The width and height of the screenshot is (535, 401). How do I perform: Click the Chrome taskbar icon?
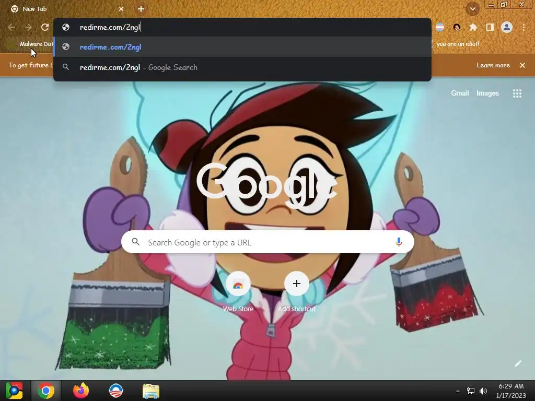(x=46, y=391)
